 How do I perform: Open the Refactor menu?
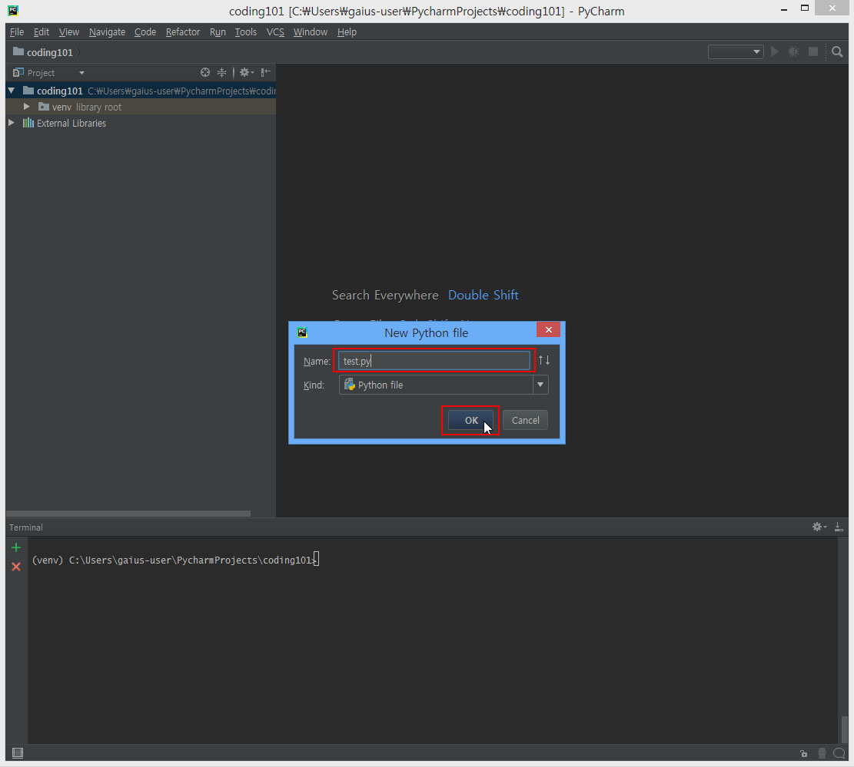(x=182, y=31)
